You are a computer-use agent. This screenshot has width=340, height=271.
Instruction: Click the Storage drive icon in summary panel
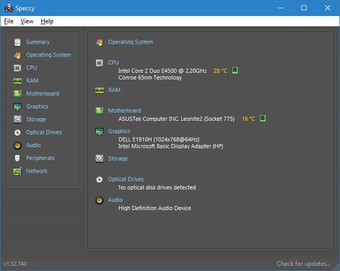click(99, 158)
